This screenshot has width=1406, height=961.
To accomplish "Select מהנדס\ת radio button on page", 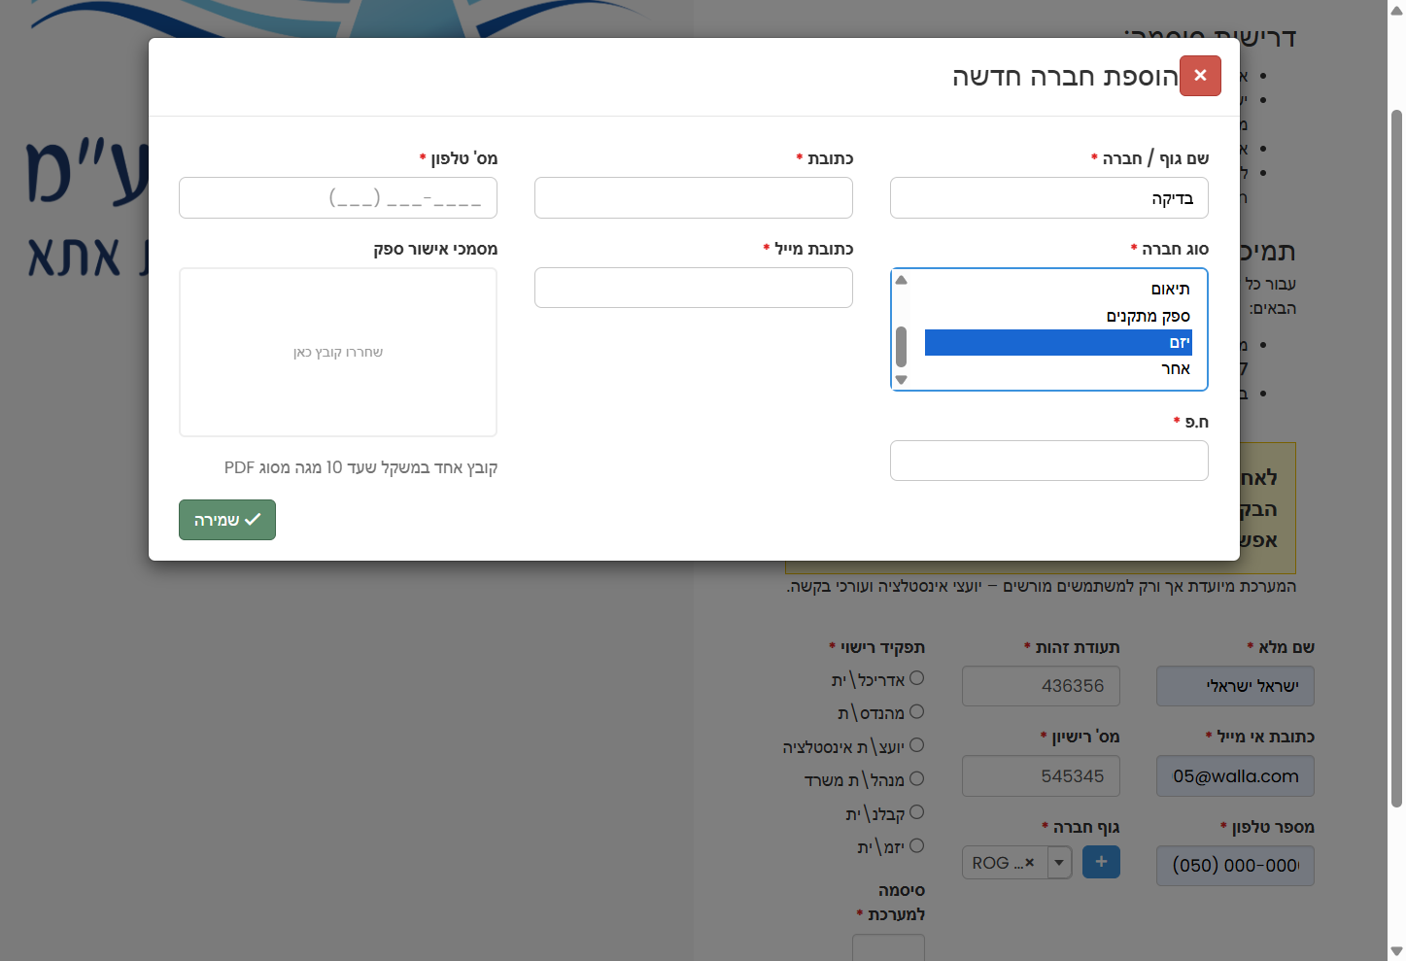I will 916,712.
